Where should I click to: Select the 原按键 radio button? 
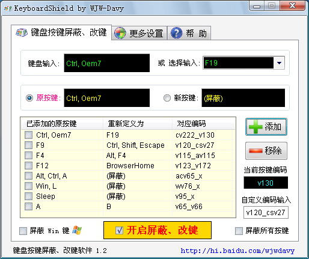(29, 98)
